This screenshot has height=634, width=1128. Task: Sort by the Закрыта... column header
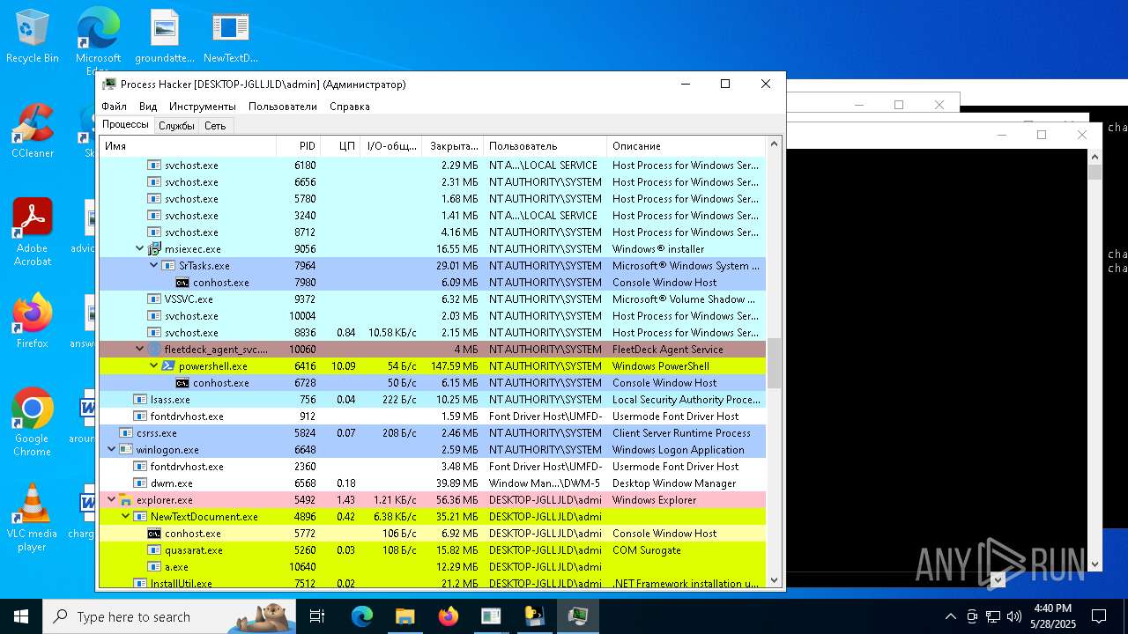pyautogui.click(x=453, y=146)
